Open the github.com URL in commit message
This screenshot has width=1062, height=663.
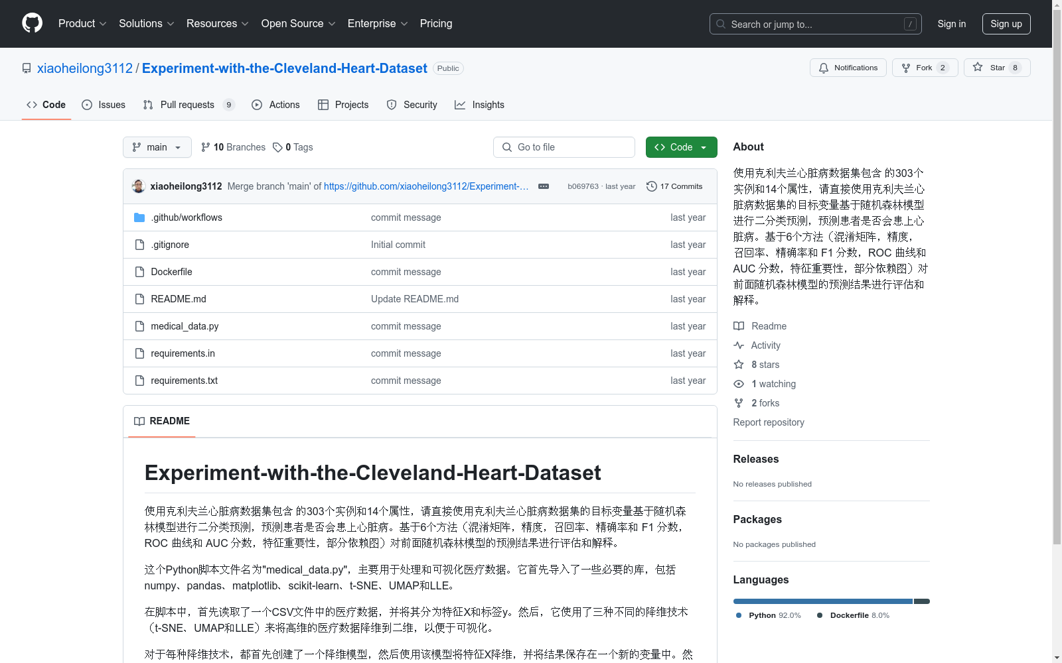click(426, 186)
